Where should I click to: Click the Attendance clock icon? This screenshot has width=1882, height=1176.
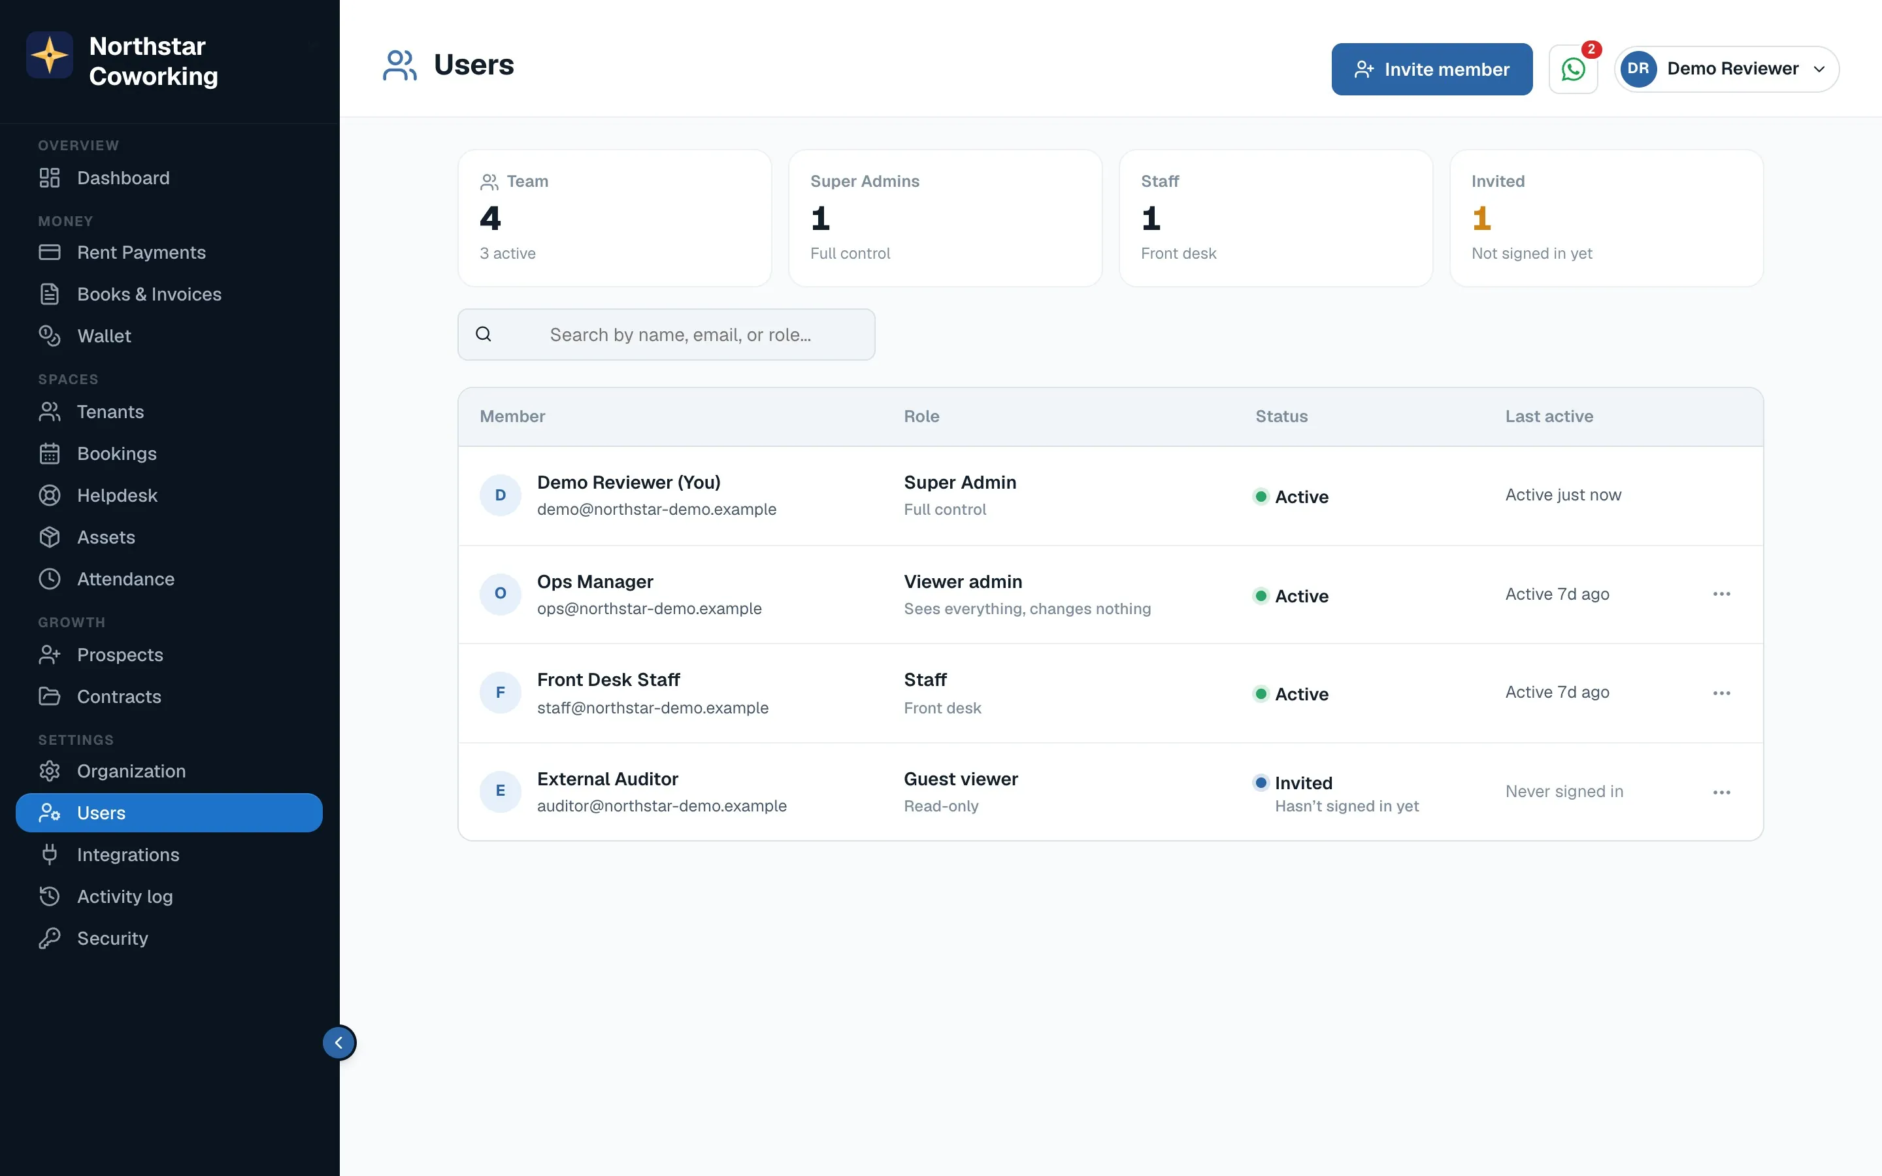pyautogui.click(x=50, y=580)
